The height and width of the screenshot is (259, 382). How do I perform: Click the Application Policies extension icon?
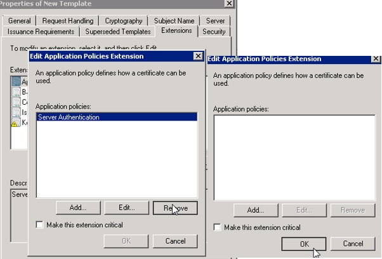coord(16,82)
